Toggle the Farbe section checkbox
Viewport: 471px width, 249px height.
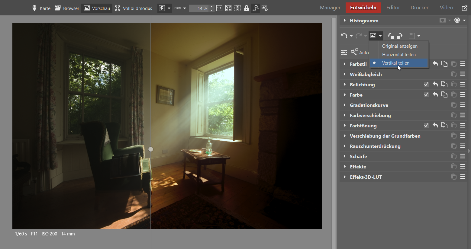pos(426,95)
